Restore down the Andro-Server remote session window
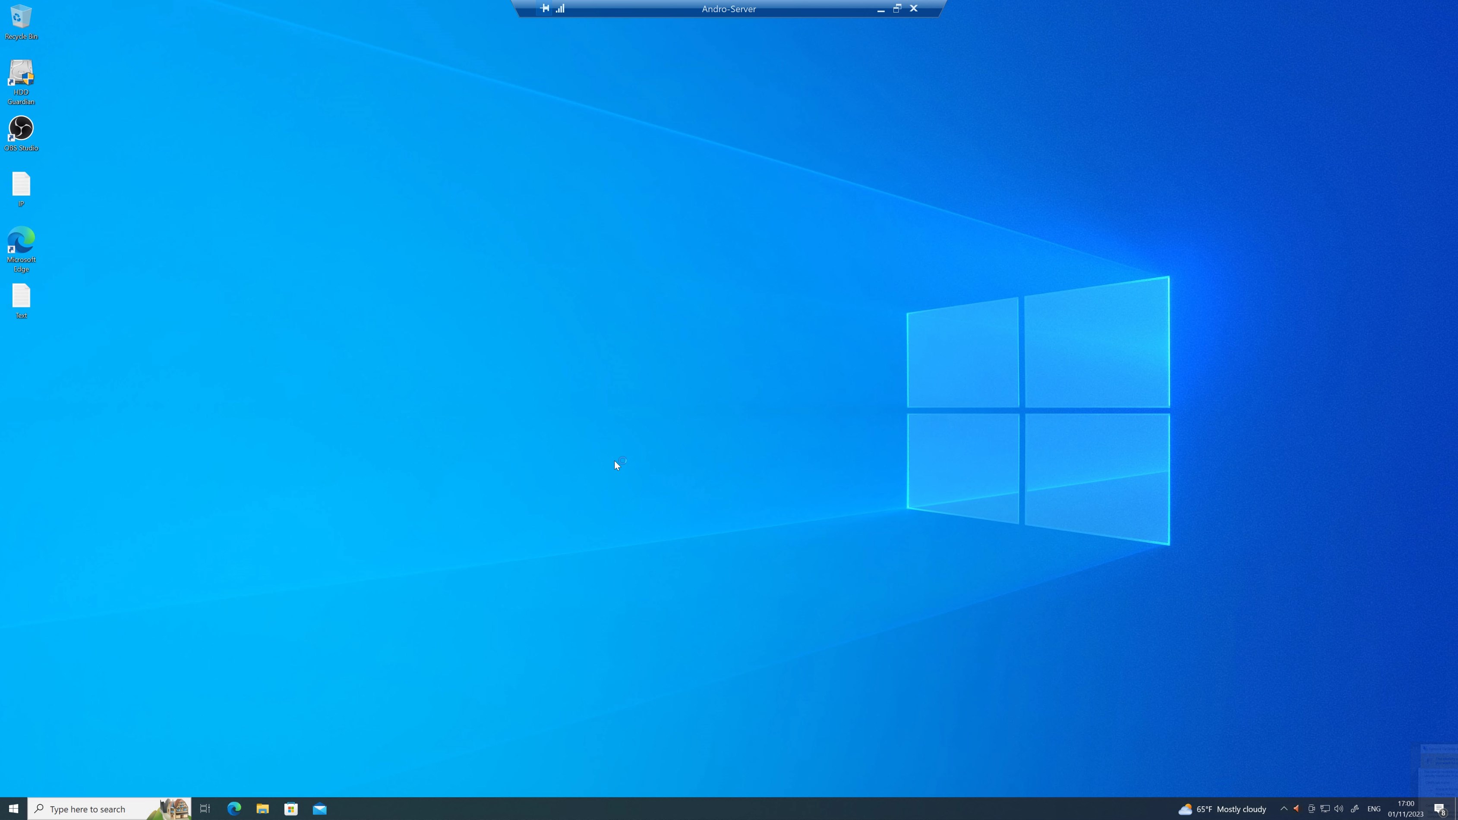Screen dimensions: 1458x820 click(x=897, y=9)
